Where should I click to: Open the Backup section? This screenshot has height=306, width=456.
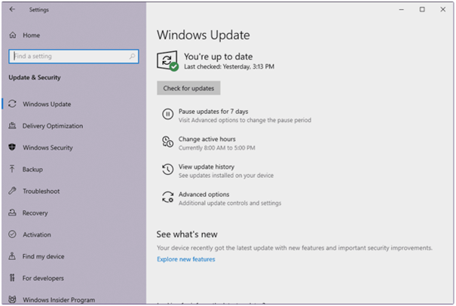click(x=32, y=170)
